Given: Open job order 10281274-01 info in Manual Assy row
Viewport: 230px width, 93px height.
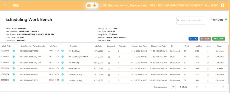Looking at the screenshot, I should 62,74.
